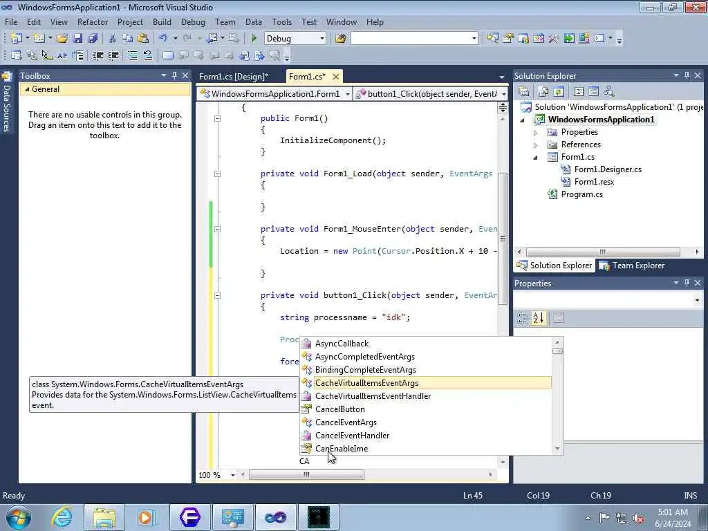Save the current file with the floppy icon
The width and height of the screenshot is (708, 531).
coord(77,39)
